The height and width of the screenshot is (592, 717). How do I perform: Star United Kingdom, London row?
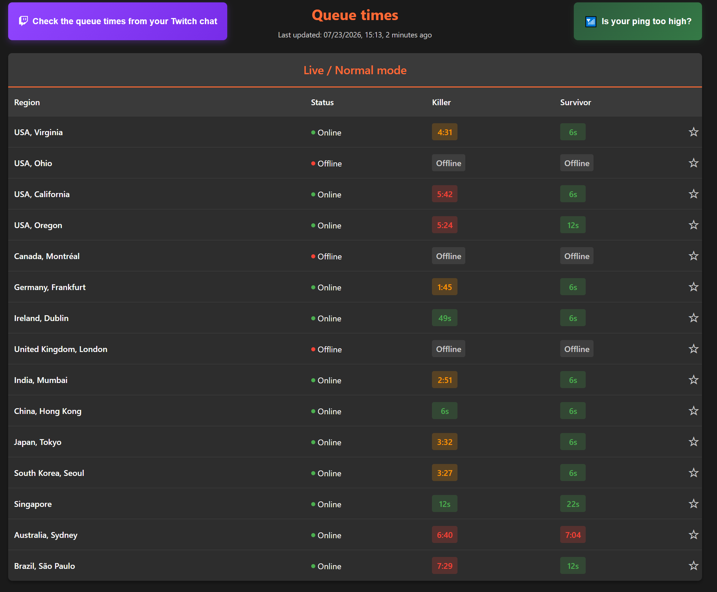(694, 349)
